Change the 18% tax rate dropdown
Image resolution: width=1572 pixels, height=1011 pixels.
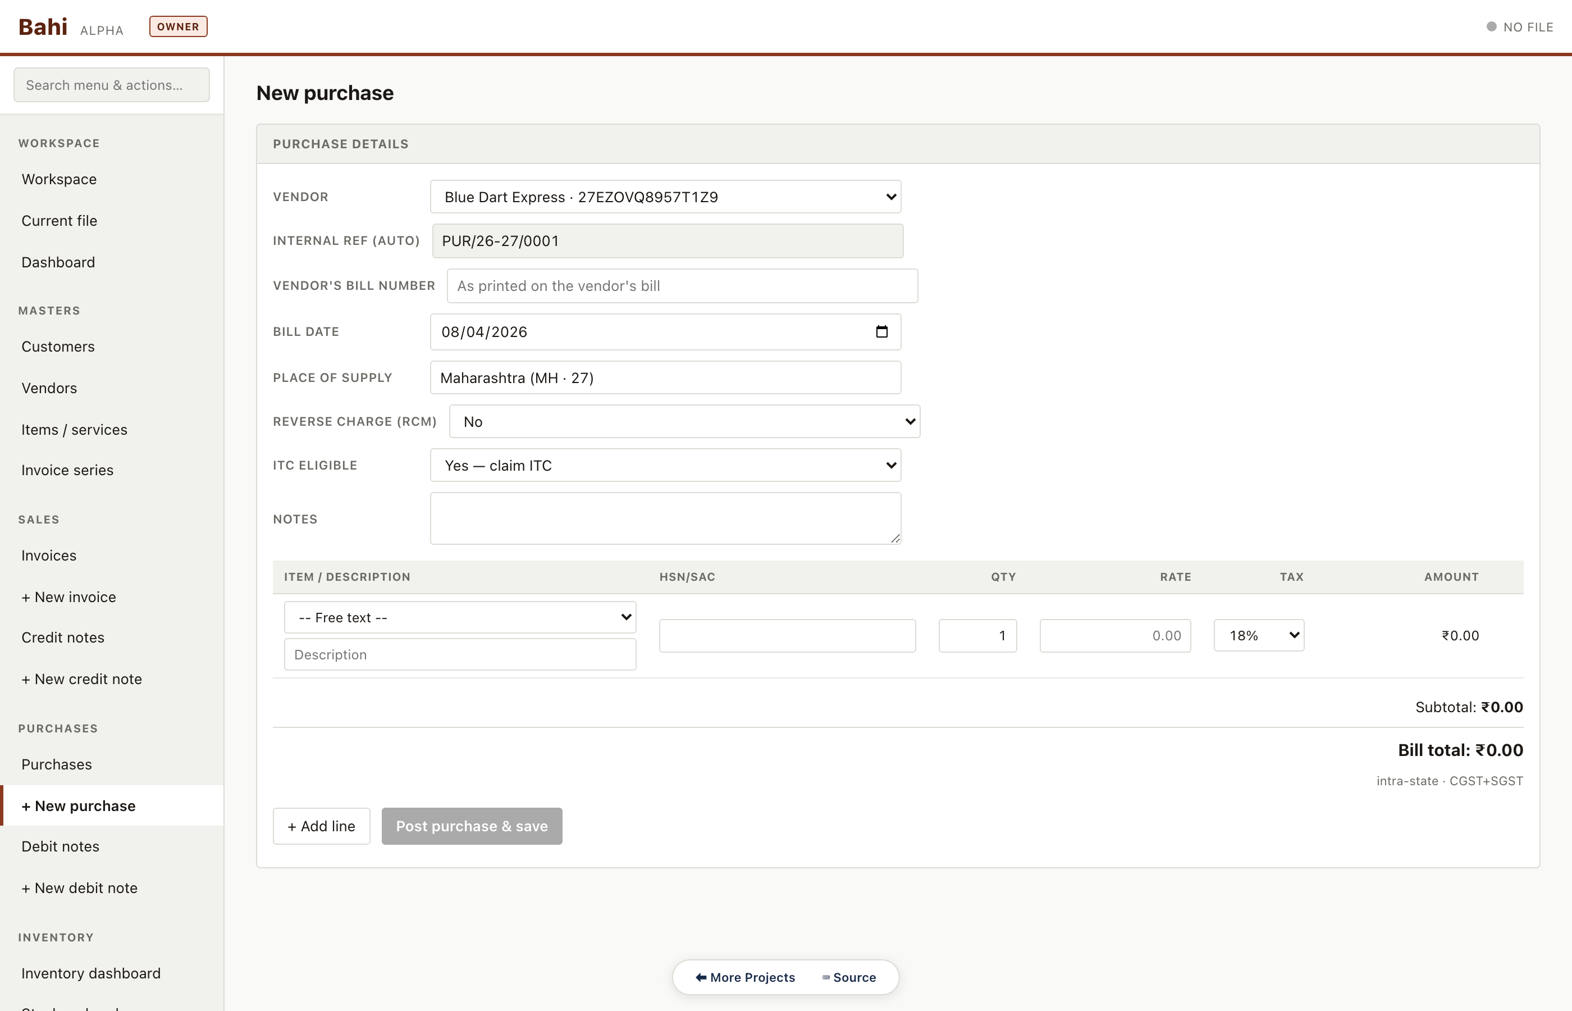click(1258, 635)
